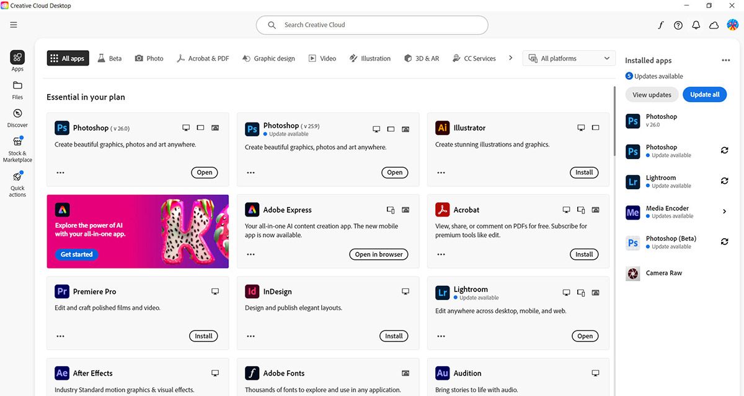Image resolution: width=744 pixels, height=396 pixels.
Task: Open more options for Photoshop v 26.0 card
Action: (x=60, y=173)
